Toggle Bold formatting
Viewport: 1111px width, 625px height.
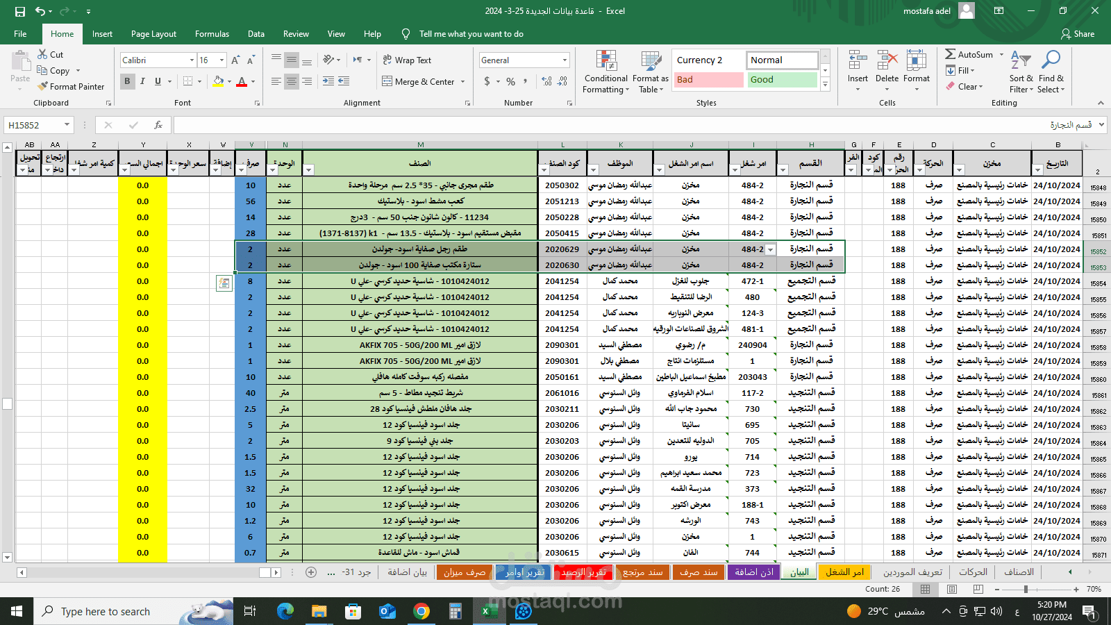[x=127, y=81]
